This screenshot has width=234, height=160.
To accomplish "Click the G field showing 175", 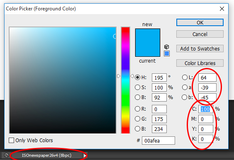I will (x=159, y=119).
